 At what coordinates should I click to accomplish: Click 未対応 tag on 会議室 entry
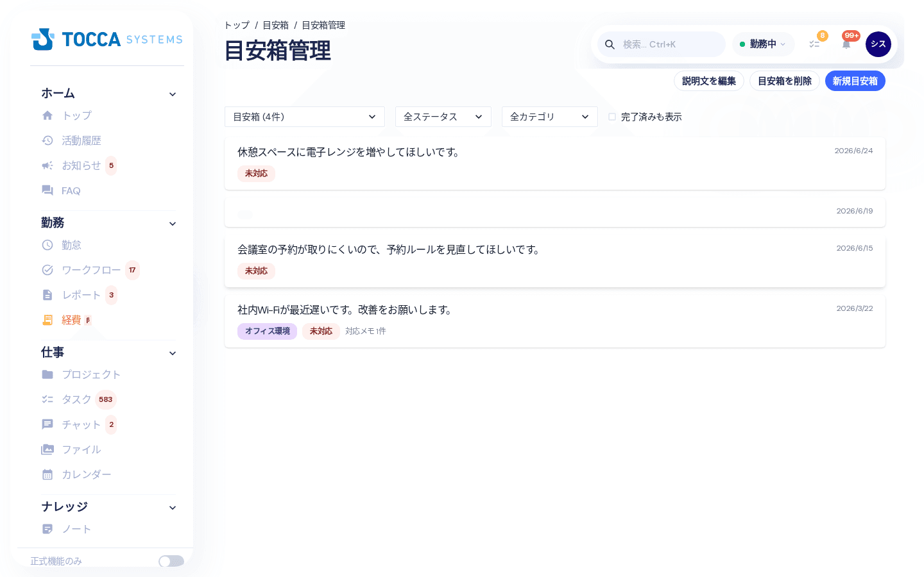point(256,271)
